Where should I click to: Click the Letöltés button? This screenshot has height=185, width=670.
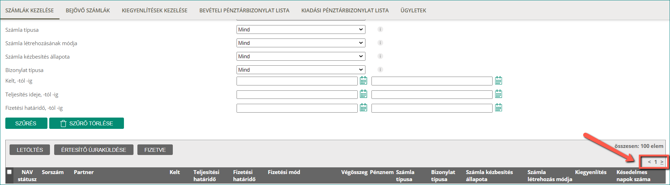pos(30,150)
